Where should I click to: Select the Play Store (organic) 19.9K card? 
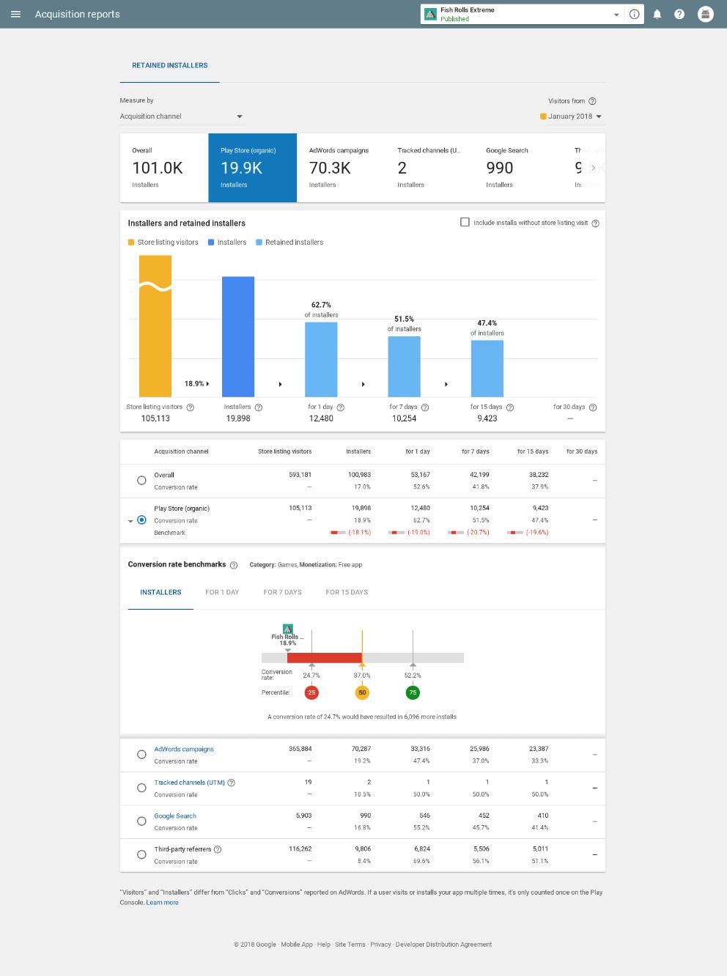253,168
